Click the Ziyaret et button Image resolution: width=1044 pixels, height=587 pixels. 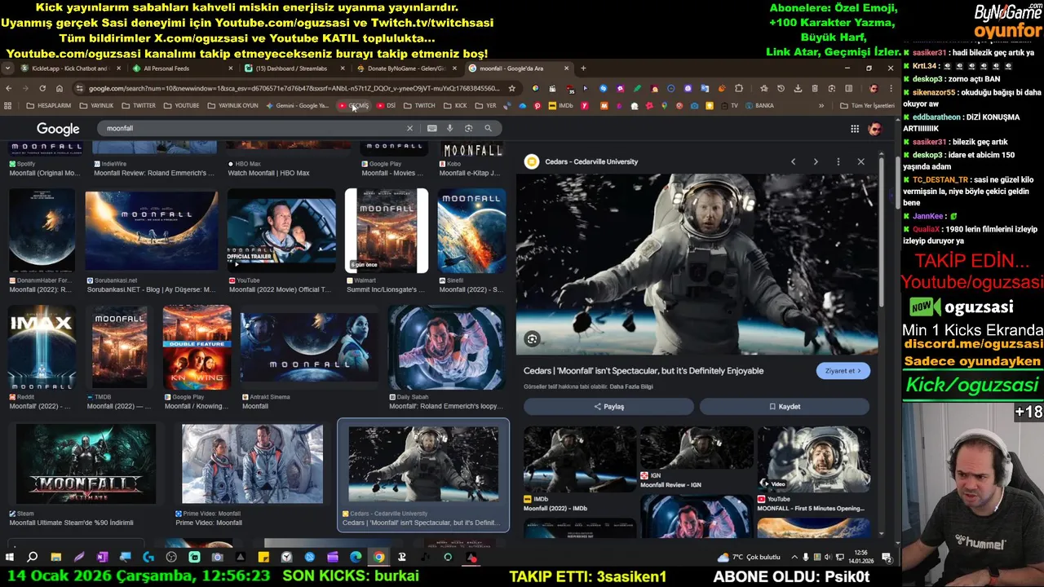[843, 371]
